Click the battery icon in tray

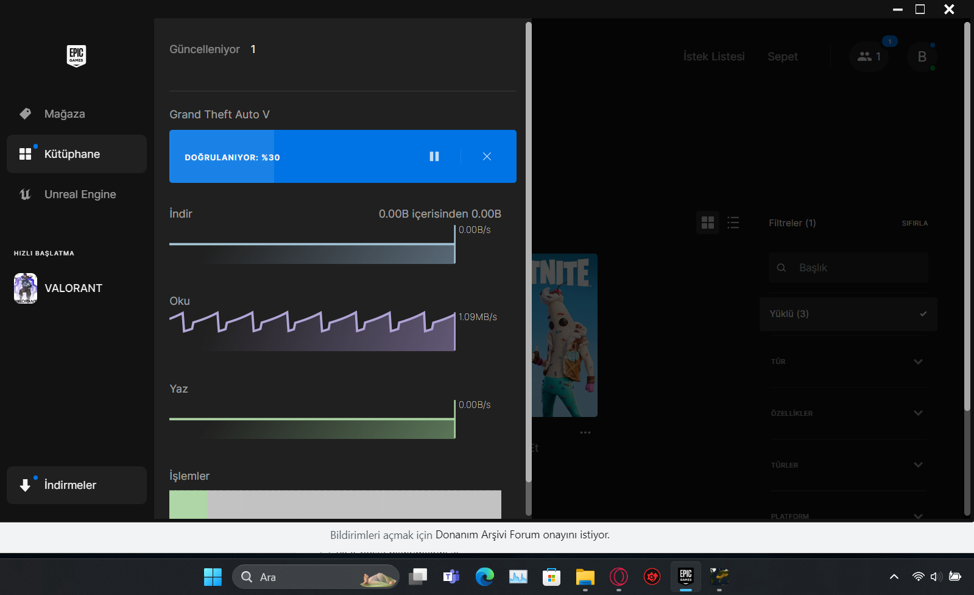(x=955, y=577)
